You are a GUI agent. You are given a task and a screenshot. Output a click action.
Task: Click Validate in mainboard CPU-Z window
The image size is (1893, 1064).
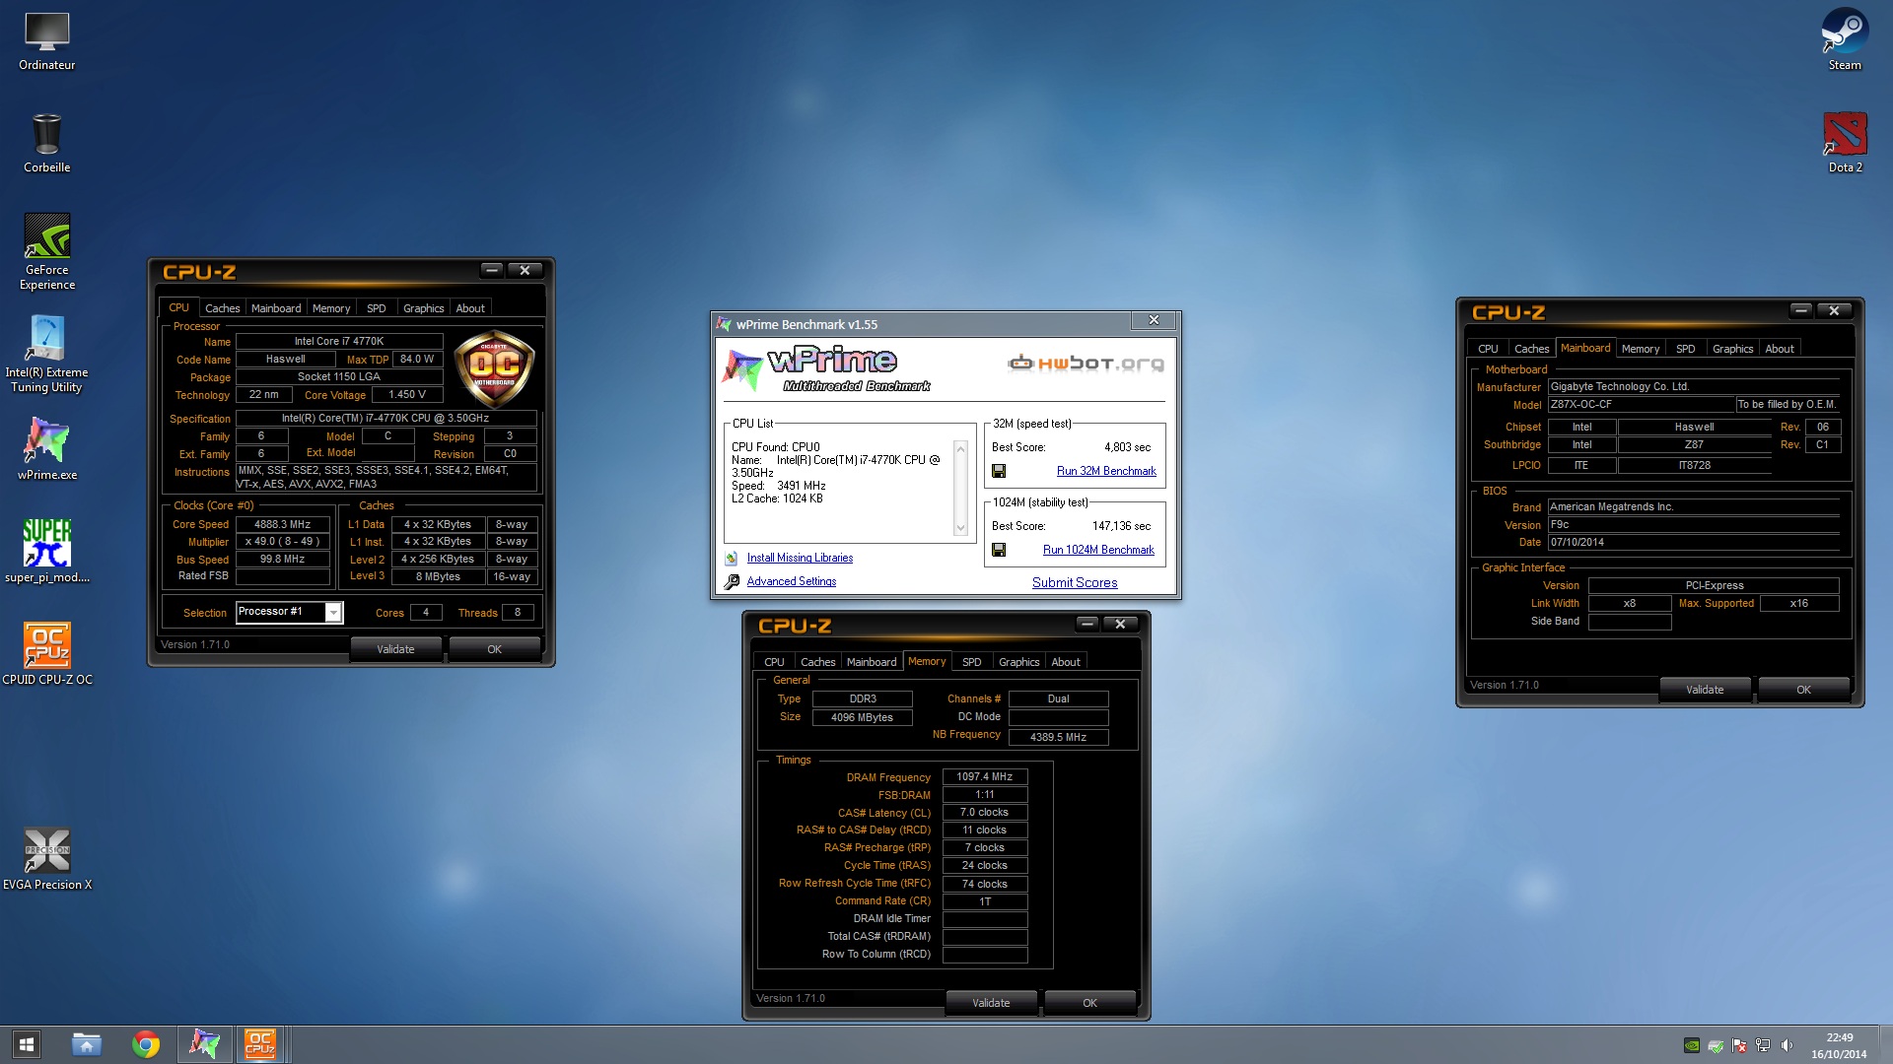tap(1705, 690)
